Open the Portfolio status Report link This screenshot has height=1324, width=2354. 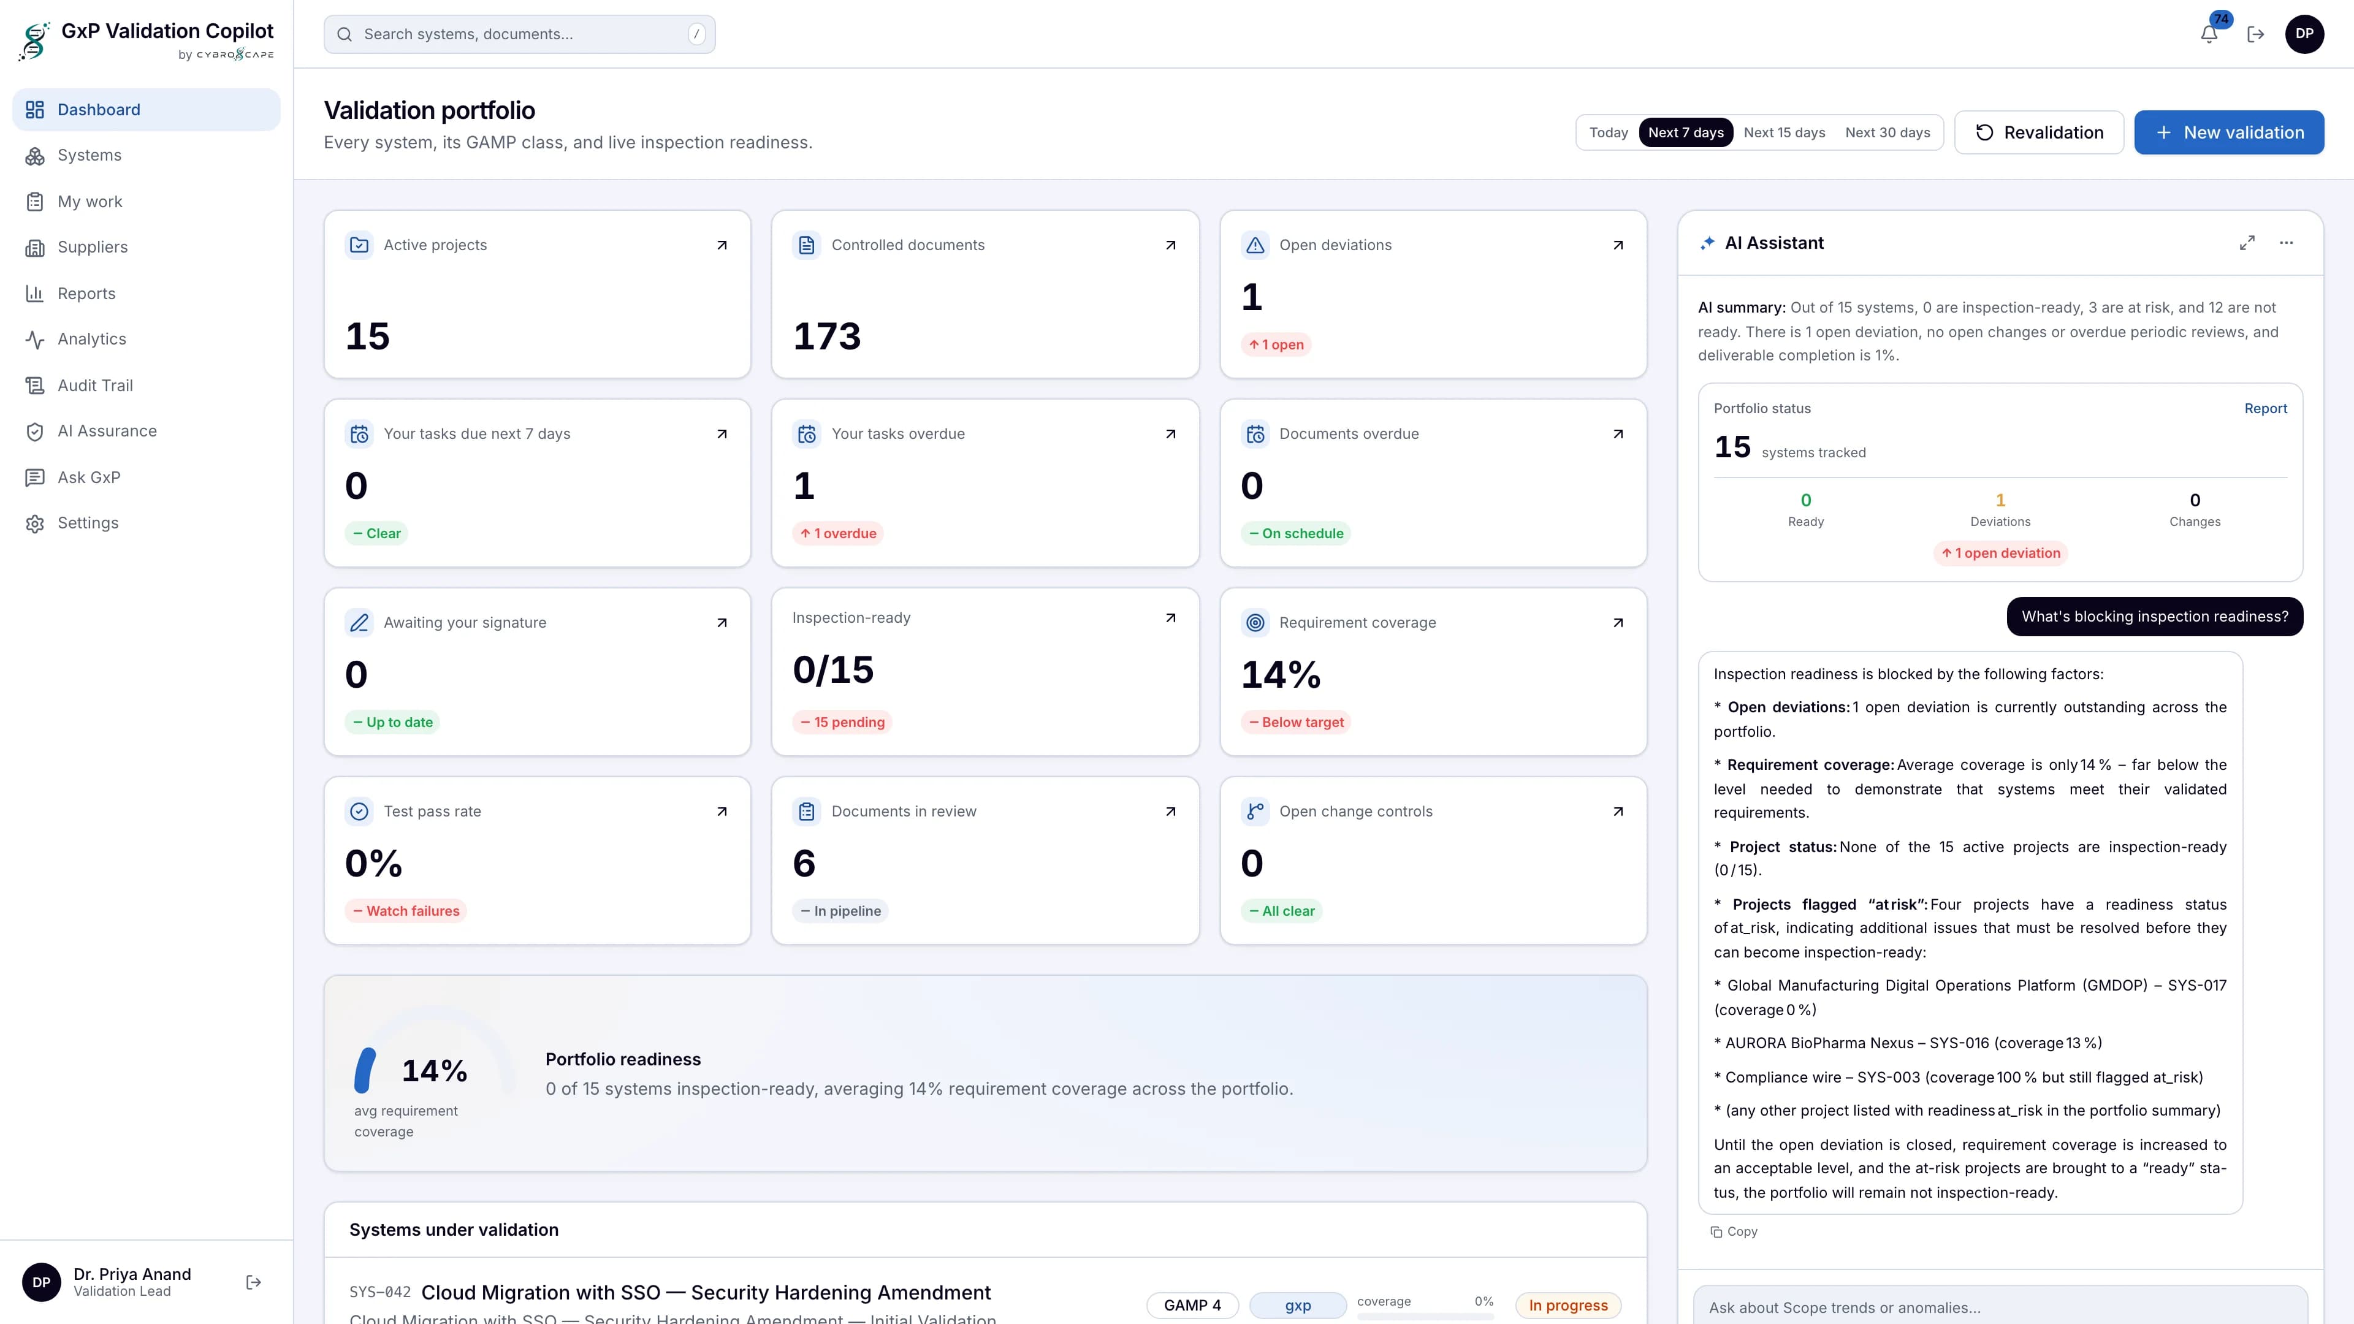2265,408
